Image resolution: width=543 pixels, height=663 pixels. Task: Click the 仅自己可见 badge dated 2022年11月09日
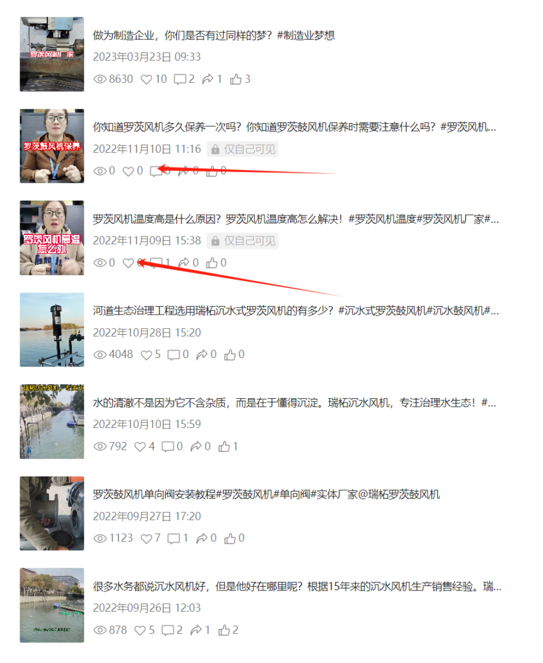pyautogui.click(x=242, y=241)
